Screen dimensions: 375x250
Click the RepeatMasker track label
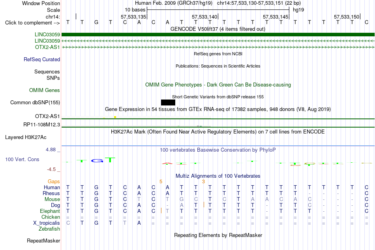tap(43, 241)
